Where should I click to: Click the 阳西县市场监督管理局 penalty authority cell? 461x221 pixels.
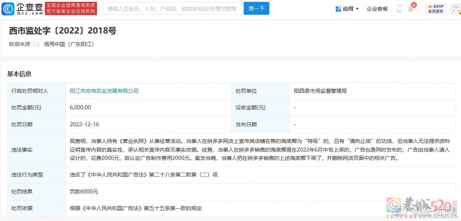tap(320, 91)
